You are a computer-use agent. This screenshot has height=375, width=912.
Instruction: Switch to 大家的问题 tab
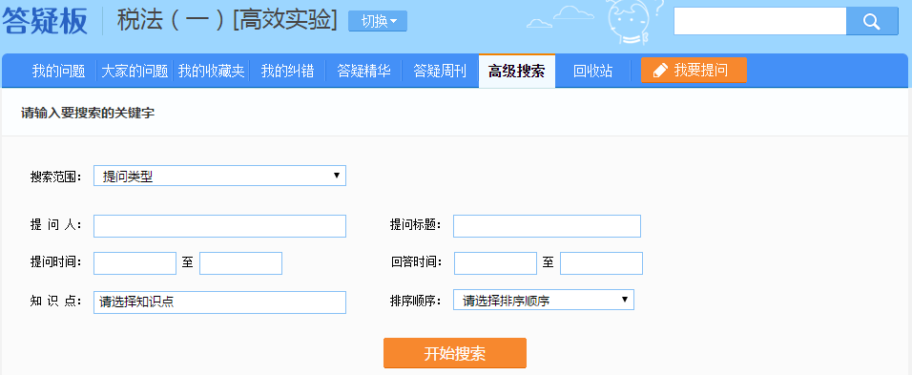(135, 72)
